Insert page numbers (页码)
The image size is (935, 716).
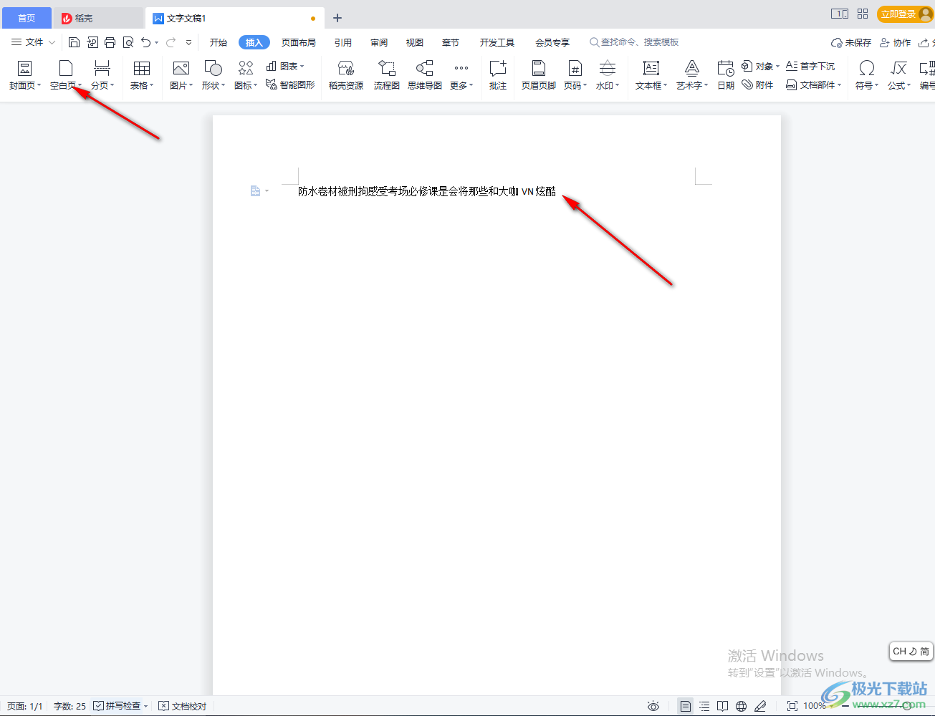coord(575,75)
